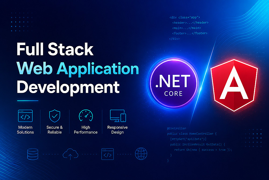This screenshot has height=180, width=269.
Task: Select the Modern Solutions code window icon
Action: click(x=25, y=116)
